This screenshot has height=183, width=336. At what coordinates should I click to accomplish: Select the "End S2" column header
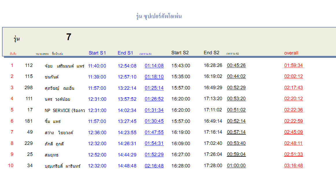(x=211, y=53)
